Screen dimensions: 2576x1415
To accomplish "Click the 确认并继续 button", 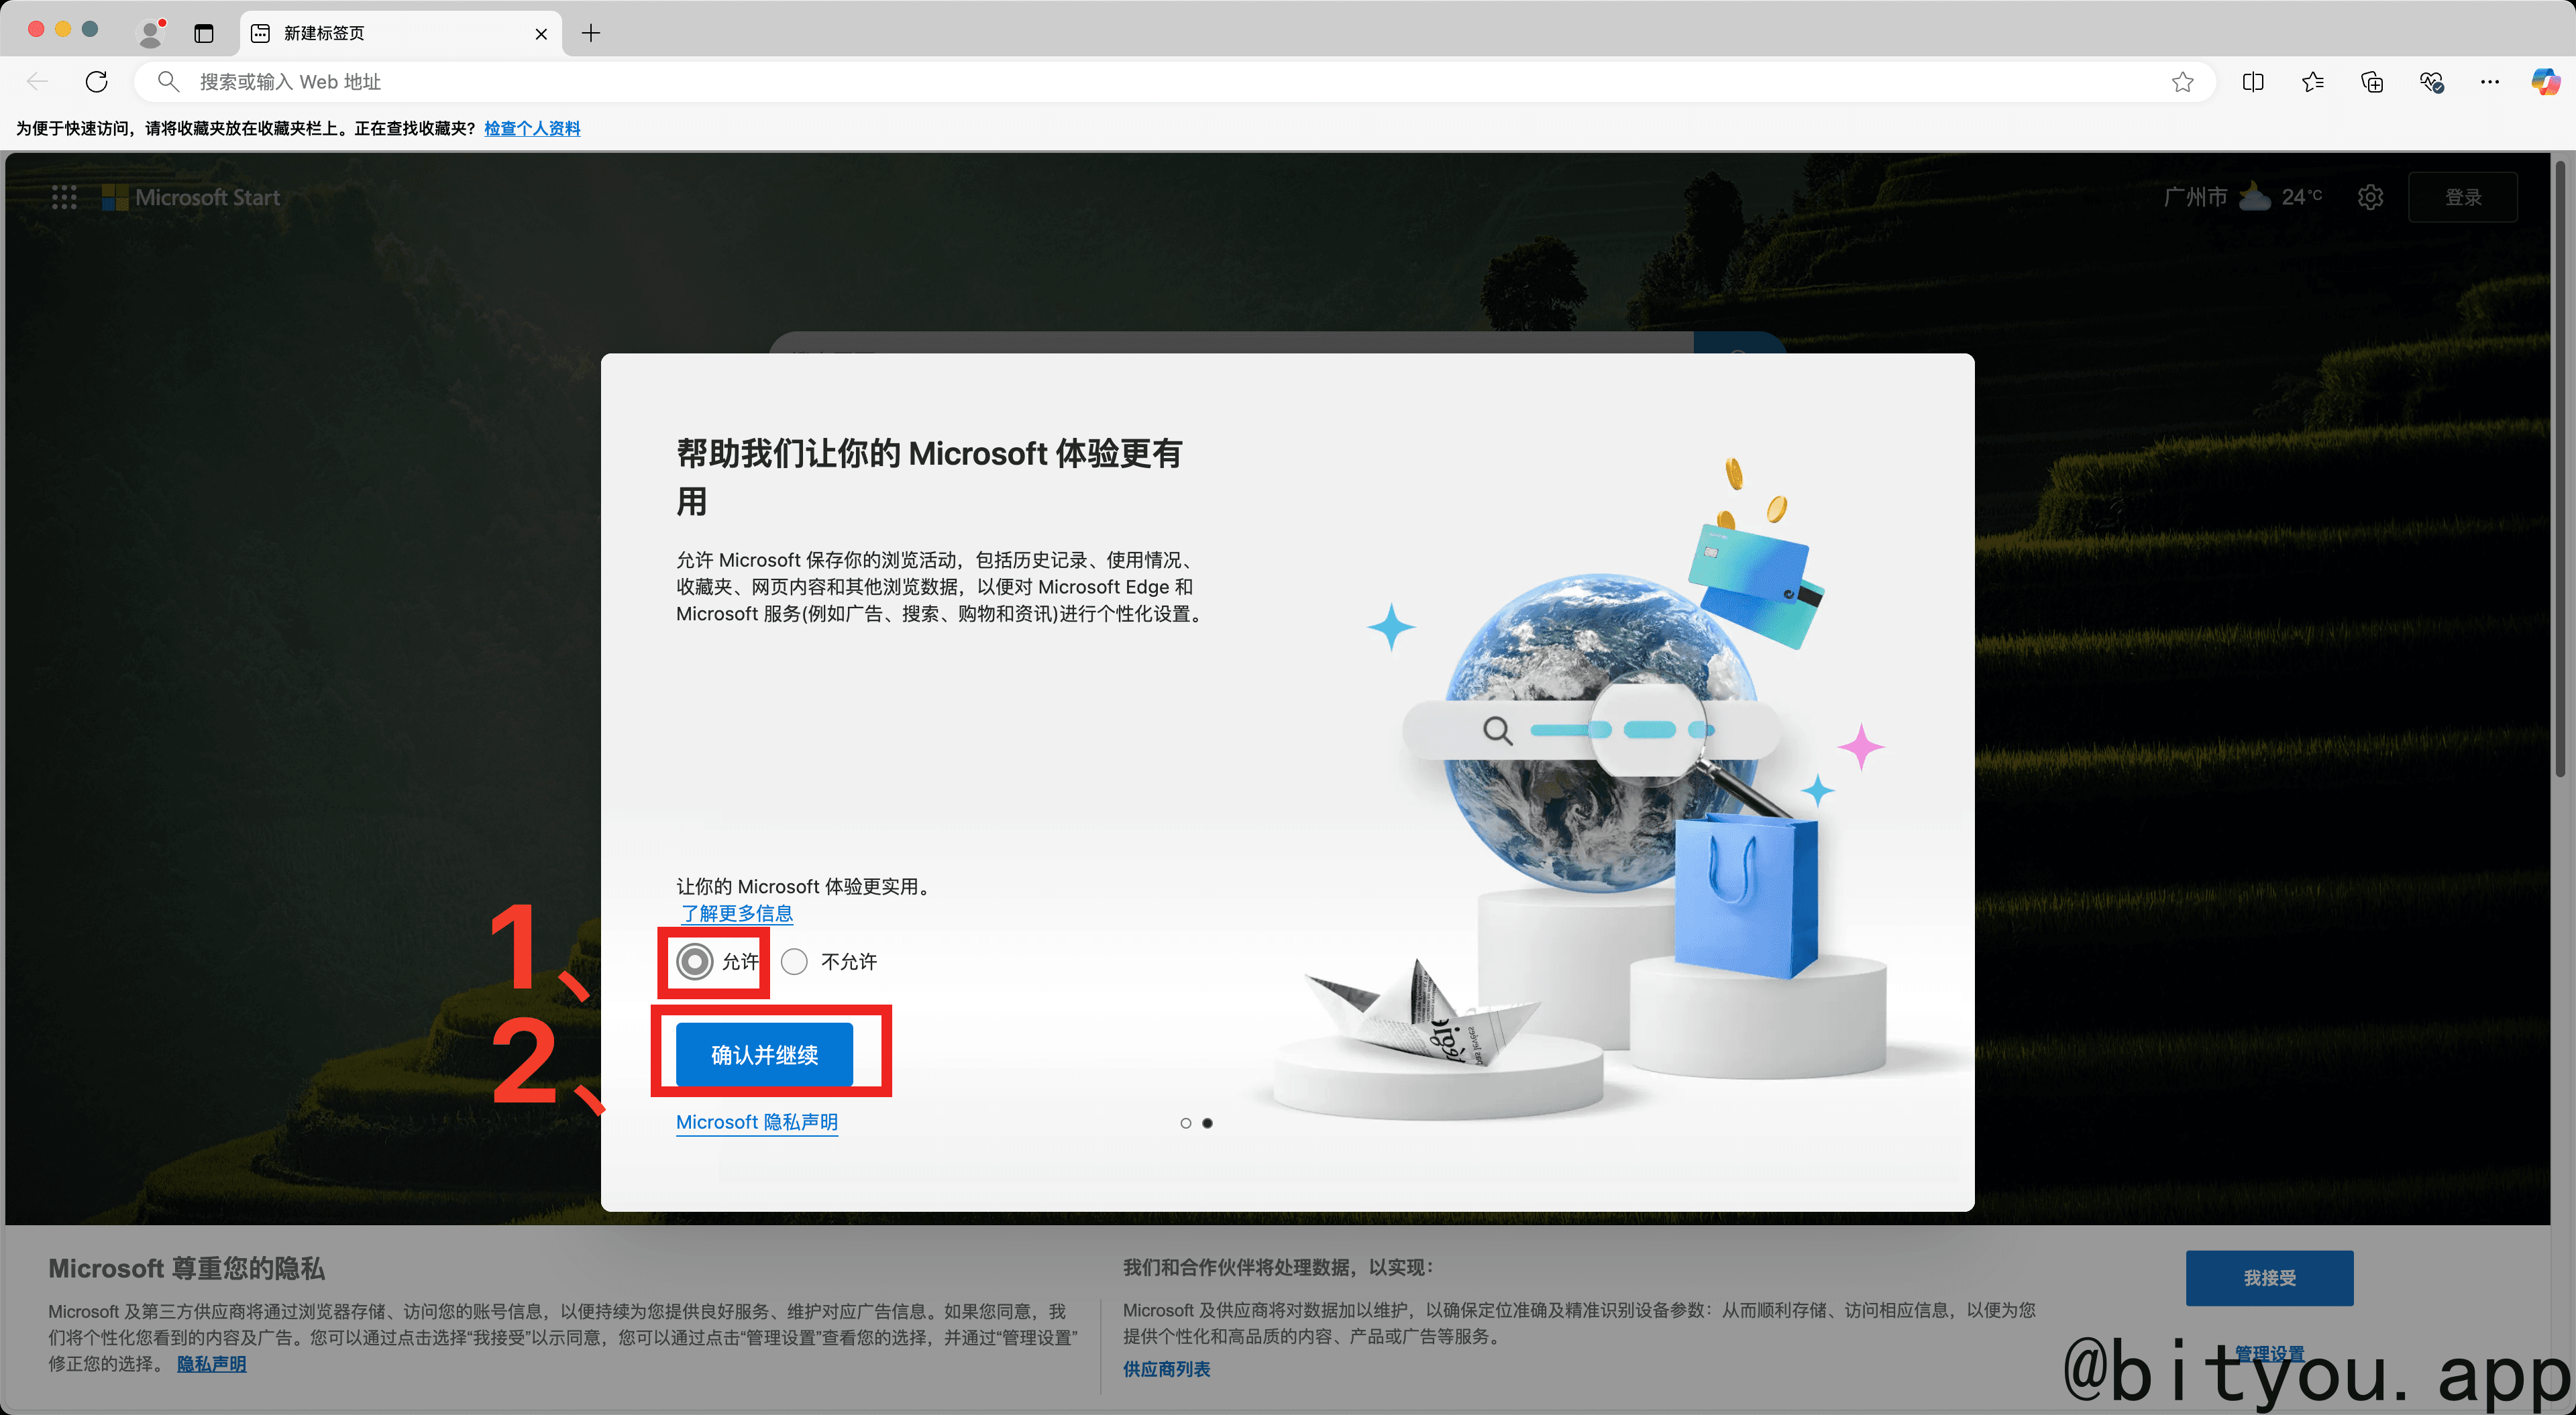I will tap(765, 1054).
